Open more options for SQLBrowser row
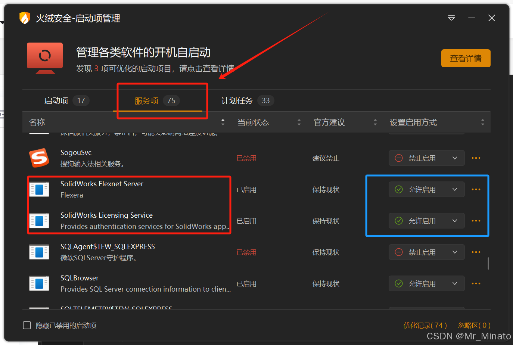The height and width of the screenshot is (345, 513). coord(476,283)
